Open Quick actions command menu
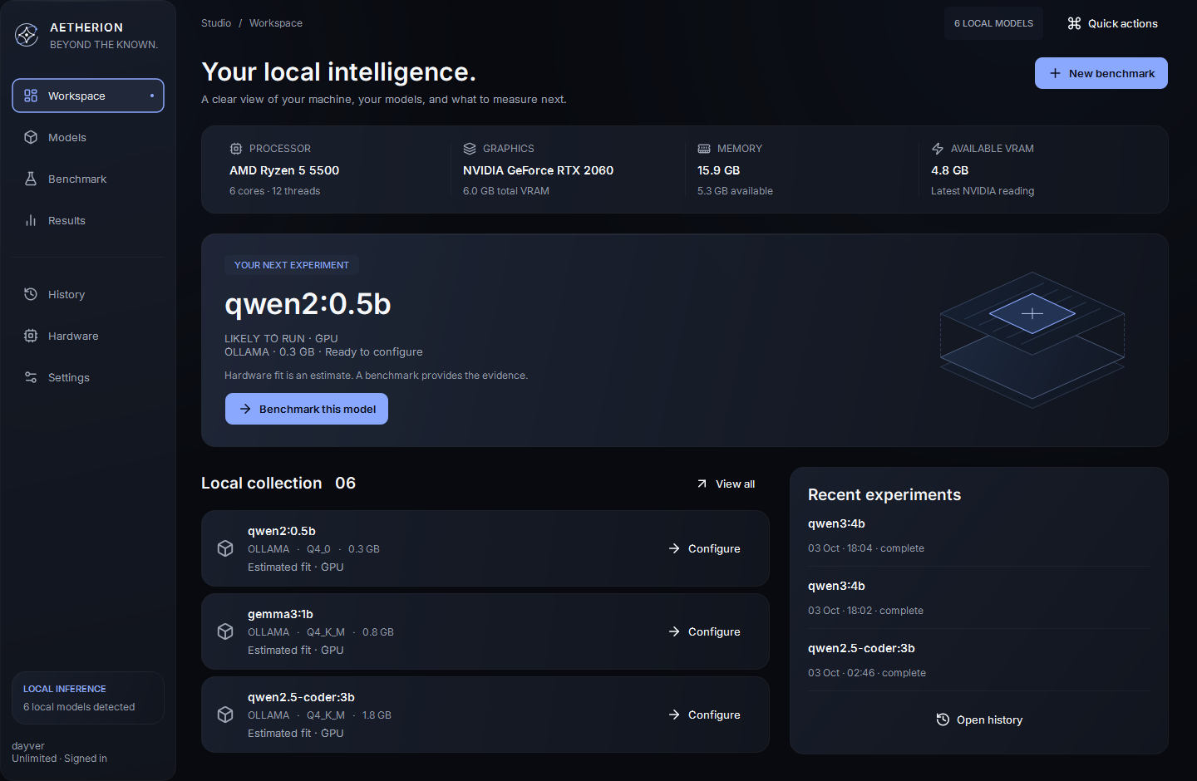Image resolution: width=1197 pixels, height=781 pixels. pyautogui.click(x=1112, y=23)
